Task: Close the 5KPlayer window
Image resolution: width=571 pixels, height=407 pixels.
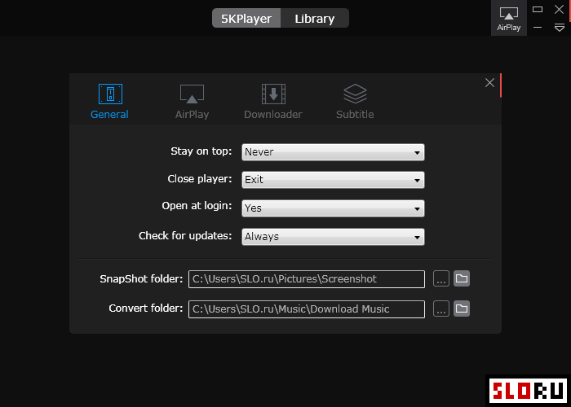Action: coord(559,10)
